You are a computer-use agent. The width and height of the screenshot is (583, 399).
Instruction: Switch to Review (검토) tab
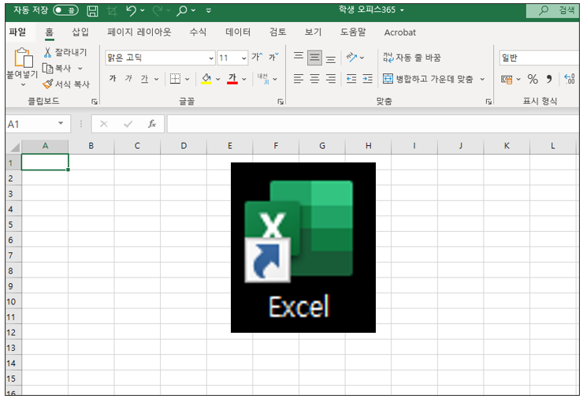coord(278,32)
